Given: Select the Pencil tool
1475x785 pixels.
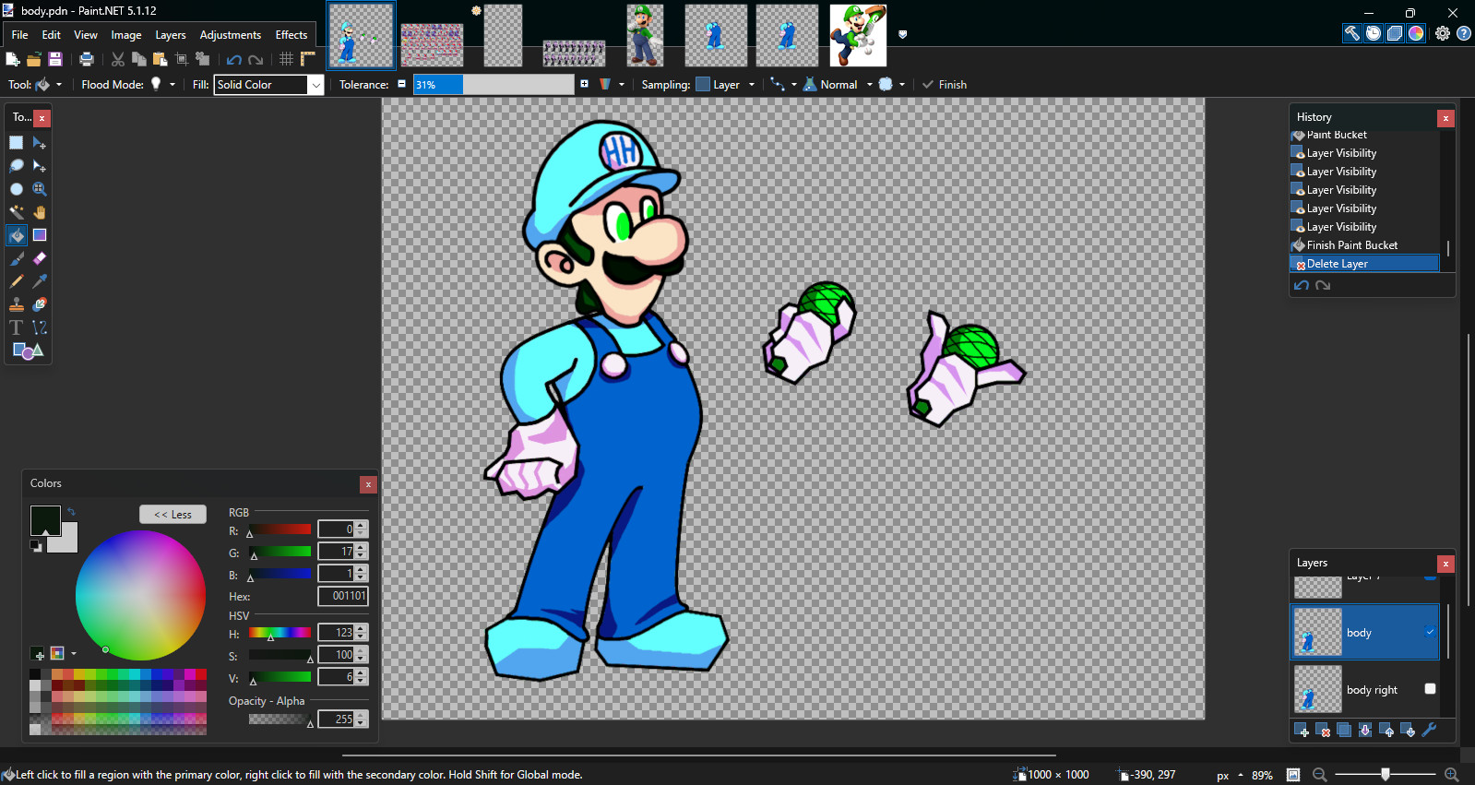Looking at the screenshot, I should (17, 281).
